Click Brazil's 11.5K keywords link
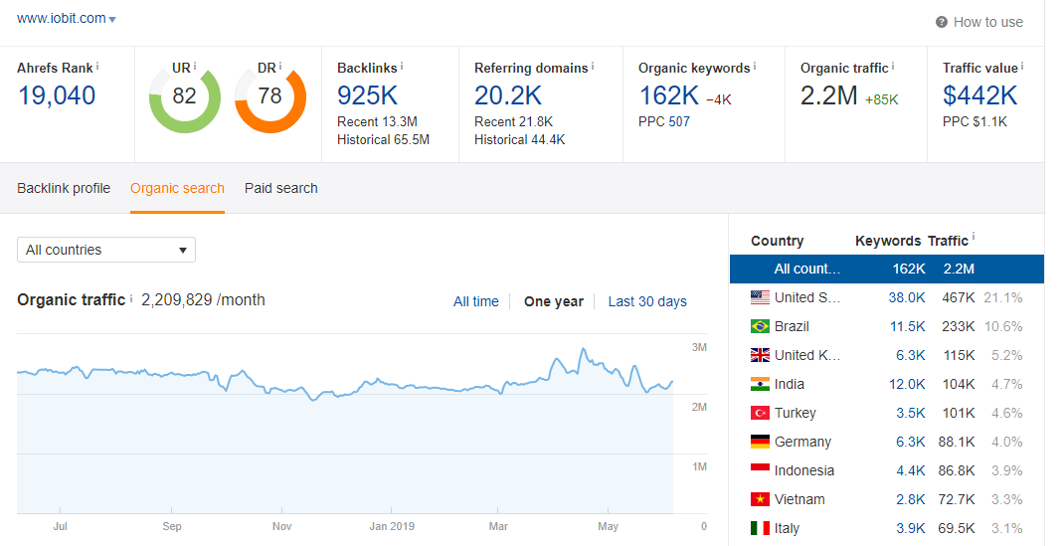 [908, 326]
